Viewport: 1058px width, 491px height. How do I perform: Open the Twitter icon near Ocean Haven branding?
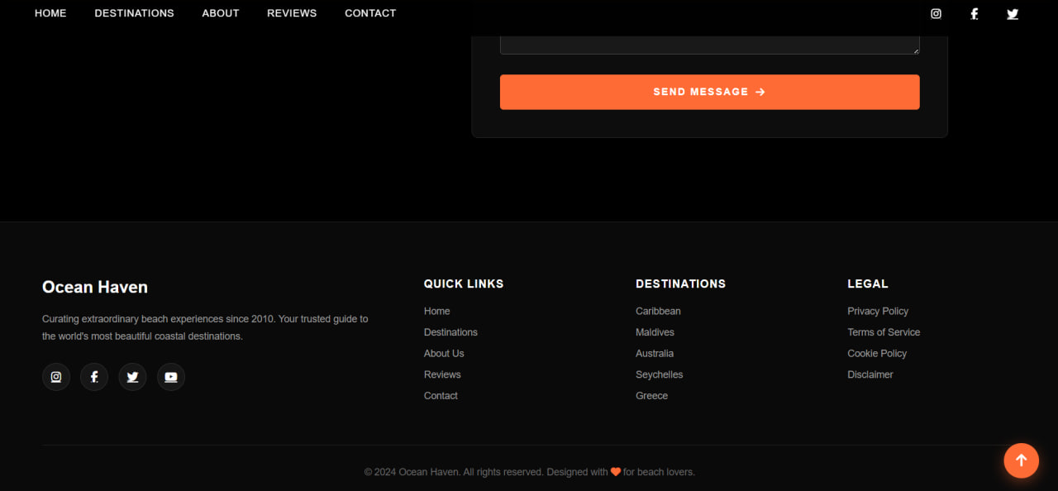[132, 376]
